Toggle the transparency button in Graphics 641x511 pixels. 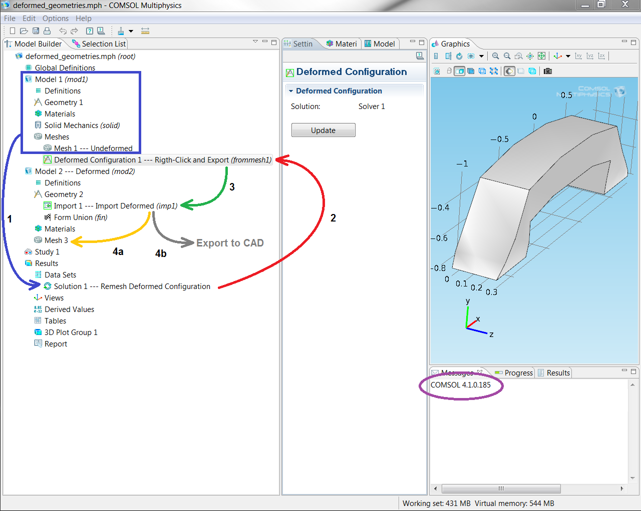coord(521,71)
